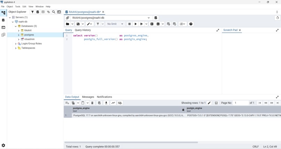Expand the execute options dropdown arrow
Screen dimensions: 281x149
[146, 24]
